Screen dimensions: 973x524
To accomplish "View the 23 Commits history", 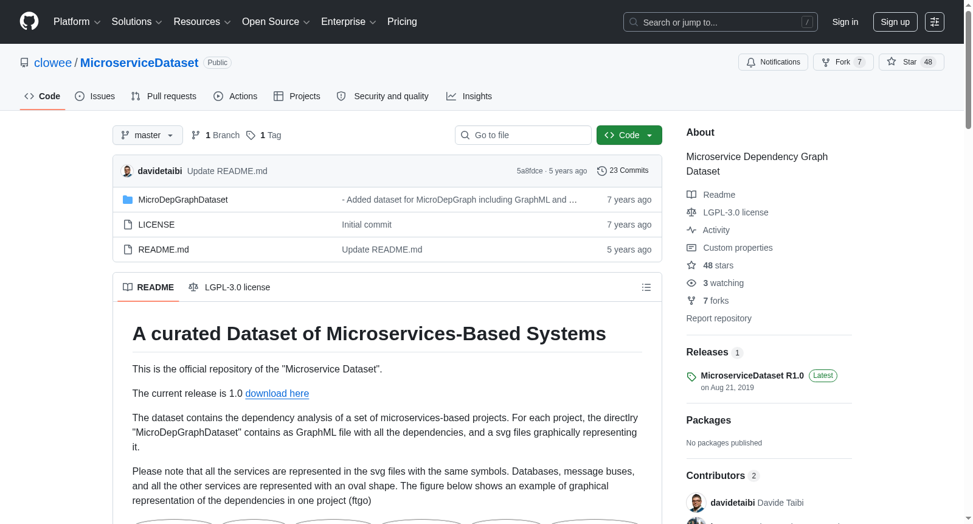I will pyautogui.click(x=623, y=171).
